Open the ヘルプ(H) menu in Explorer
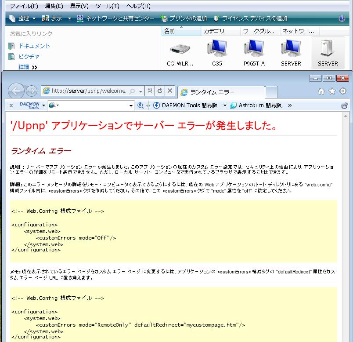Image resolution: width=353 pixels, height=342 pixels. point(138,6)
